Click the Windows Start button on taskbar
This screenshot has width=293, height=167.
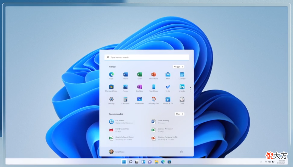click(124, 162)
